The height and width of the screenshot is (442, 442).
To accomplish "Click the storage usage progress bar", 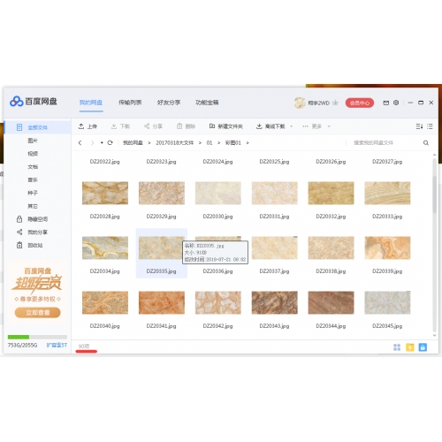I will coord(37,337).
